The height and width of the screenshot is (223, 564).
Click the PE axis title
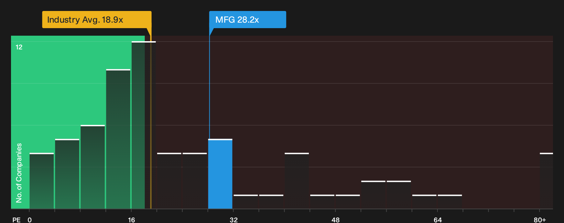tap(17, 220)
